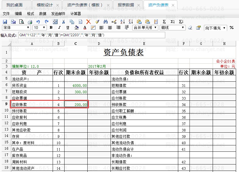The height and width of the screenshot is (172, 239).
Task: Click the Sum sigma icon
Action: coord(164,22)
